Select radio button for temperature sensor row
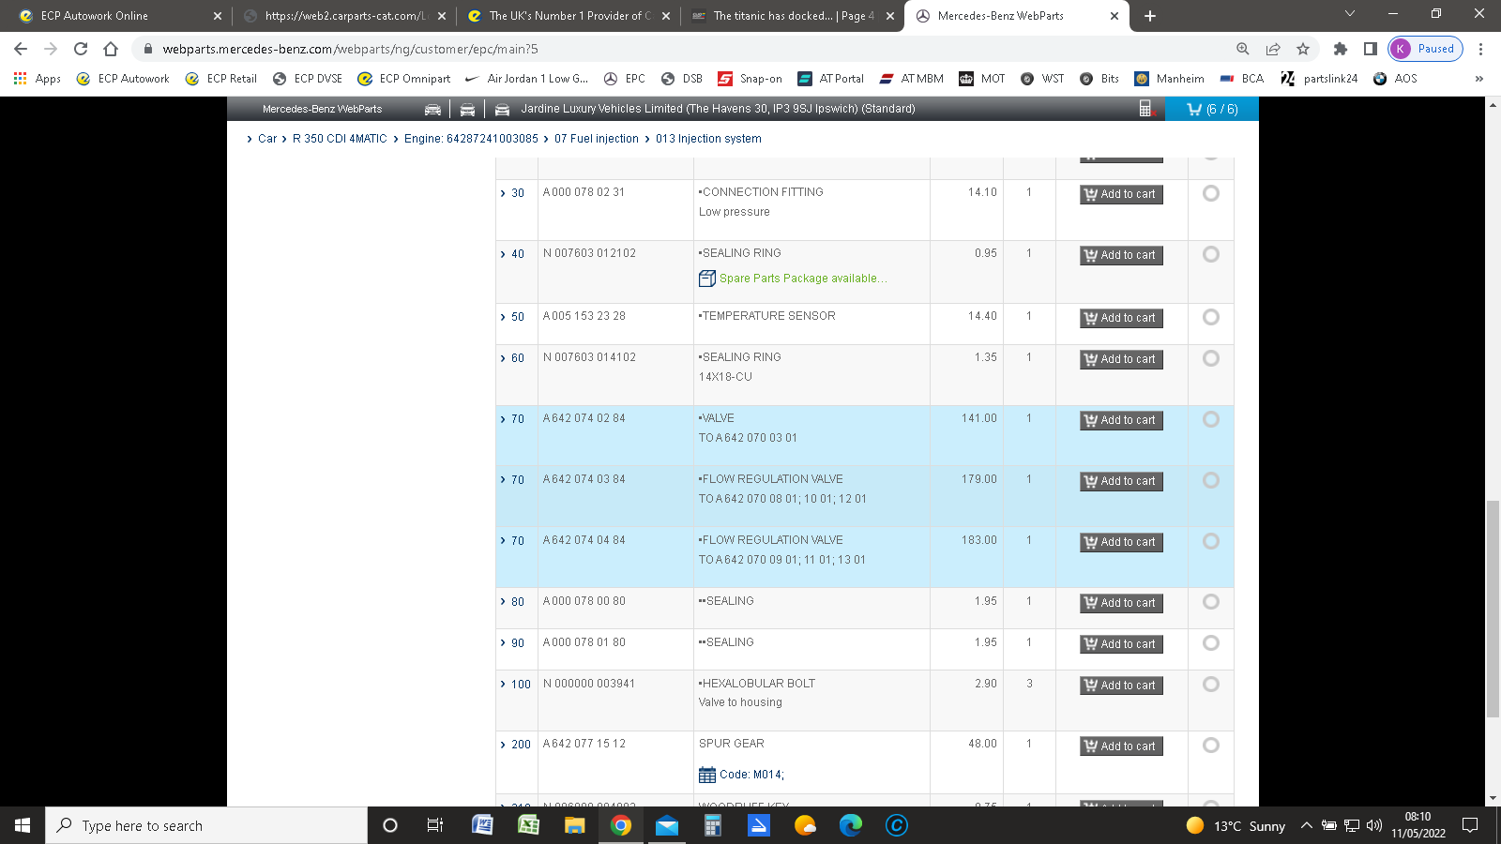The image size is (1501, 844). click(1211, 317)
